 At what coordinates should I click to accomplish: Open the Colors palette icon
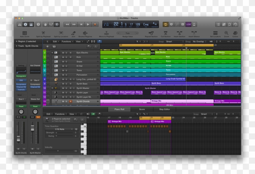click(x=235, y=33)
